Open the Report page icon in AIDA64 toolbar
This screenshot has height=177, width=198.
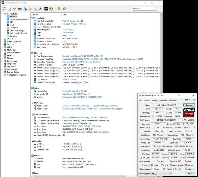point(9,9)
